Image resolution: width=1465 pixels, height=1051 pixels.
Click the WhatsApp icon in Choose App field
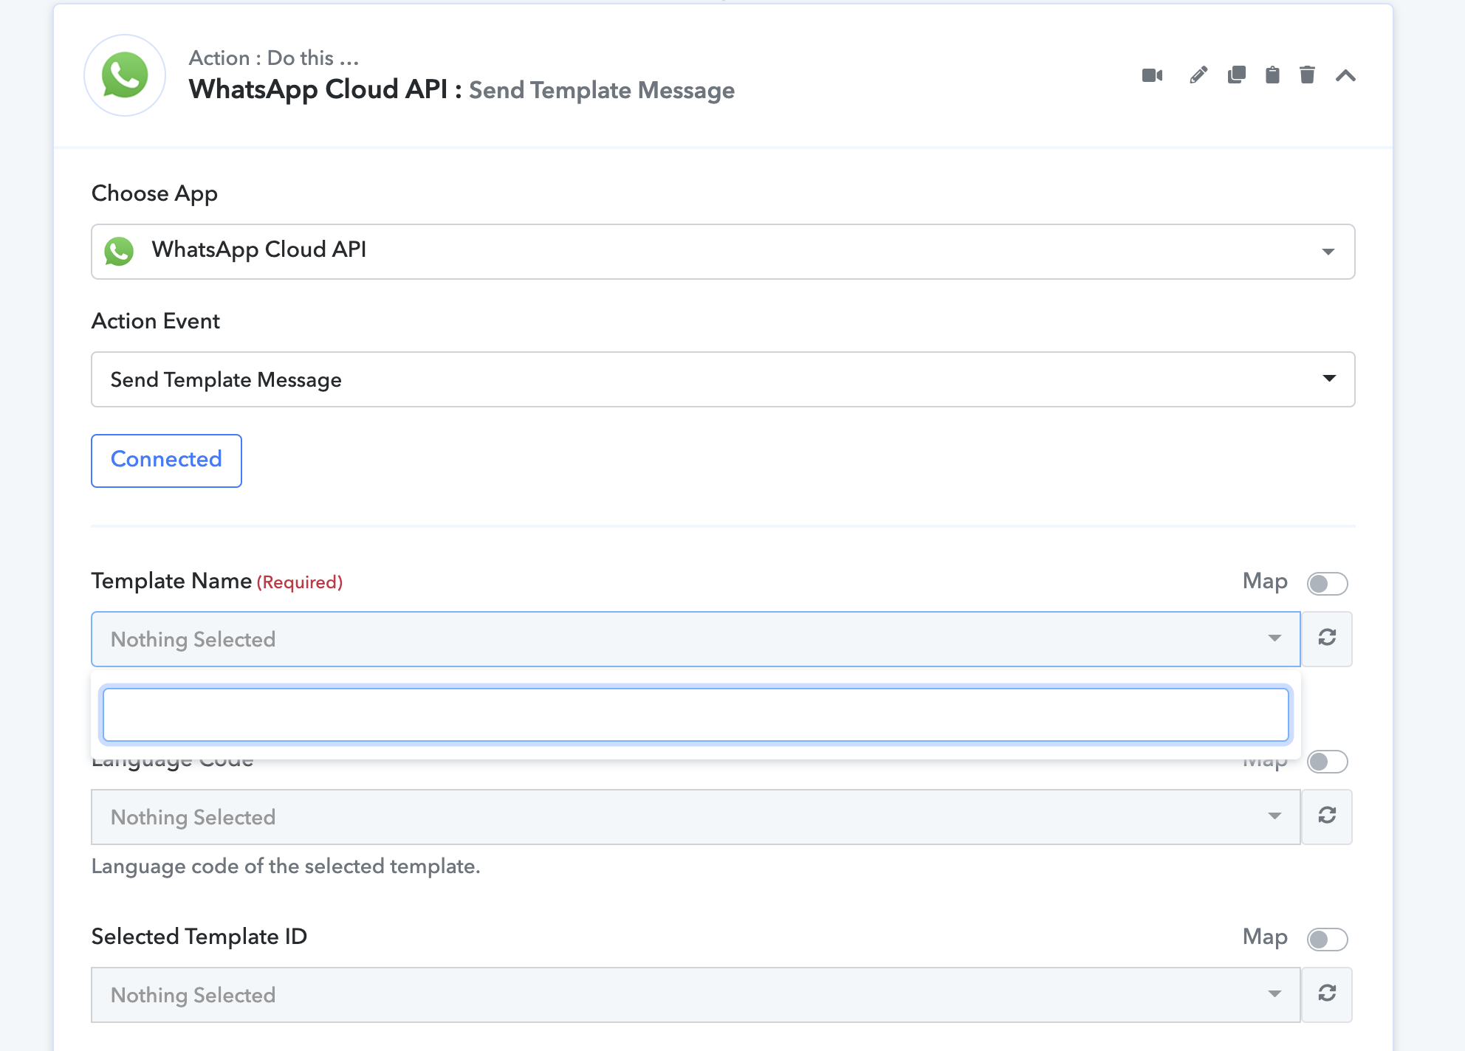[x=119, y=251]
